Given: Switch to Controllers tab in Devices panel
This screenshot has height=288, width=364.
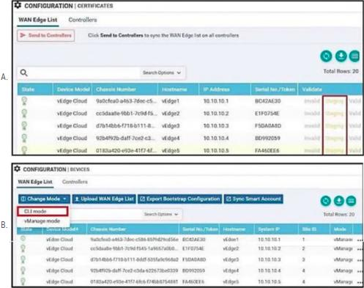Looking at the screenshot, I should pos(75,182).
